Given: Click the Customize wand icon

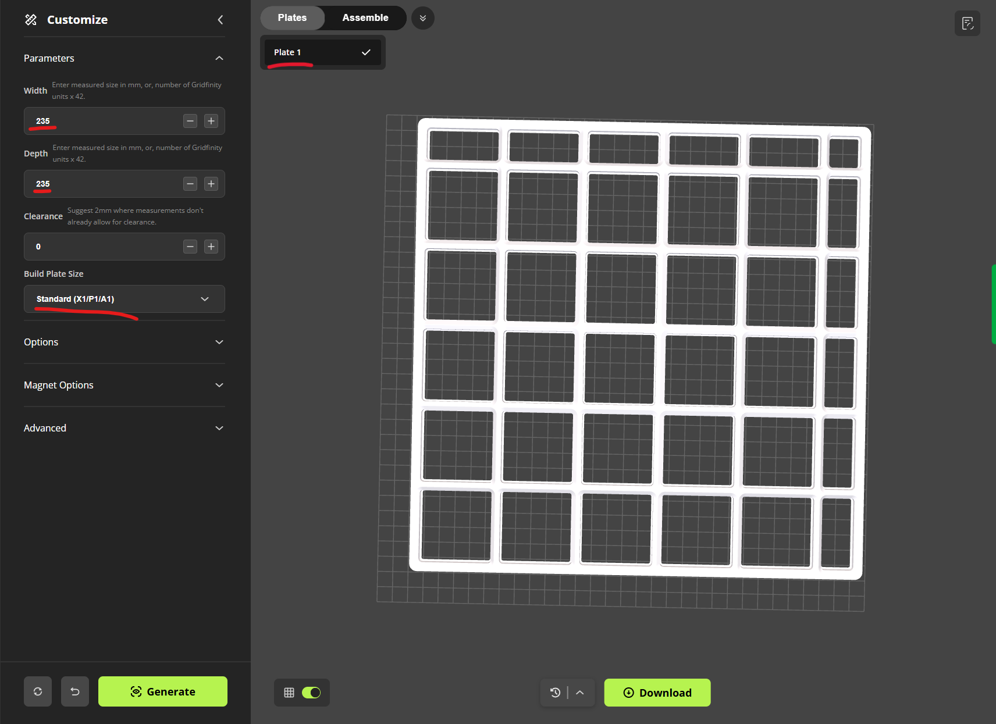Looking at the screenshot, I should coord(31,20).
